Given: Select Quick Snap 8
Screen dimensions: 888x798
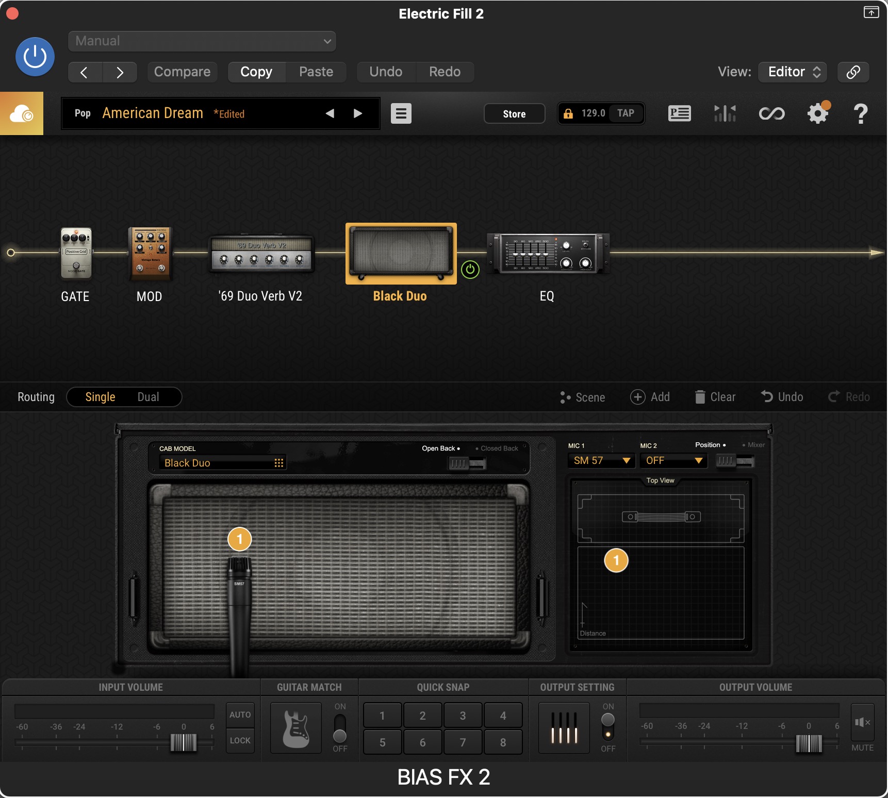Looking at the screenshot, I should (x=503, y=742).
